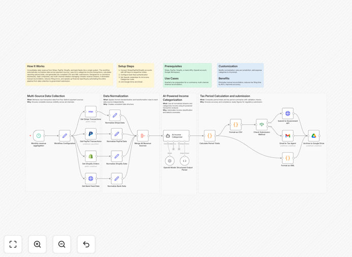Click the Data Normalization section heading
The image size is (352, 257).
click(115, 96)
